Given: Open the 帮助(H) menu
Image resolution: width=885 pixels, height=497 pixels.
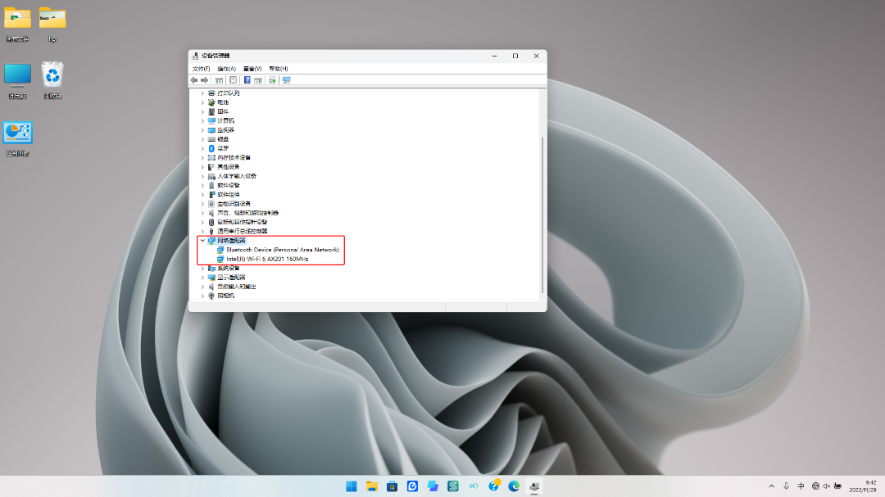Looking at the screenshot, I should click(279, 69).
